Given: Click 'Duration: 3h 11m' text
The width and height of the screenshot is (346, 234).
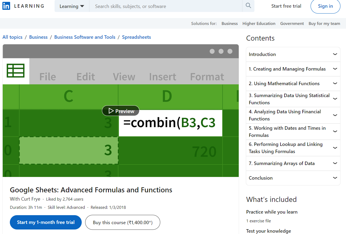Looking at the screenshot, I should pos(26,207).
